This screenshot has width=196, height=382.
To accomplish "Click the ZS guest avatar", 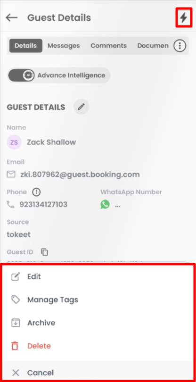I will pos(14,142).
